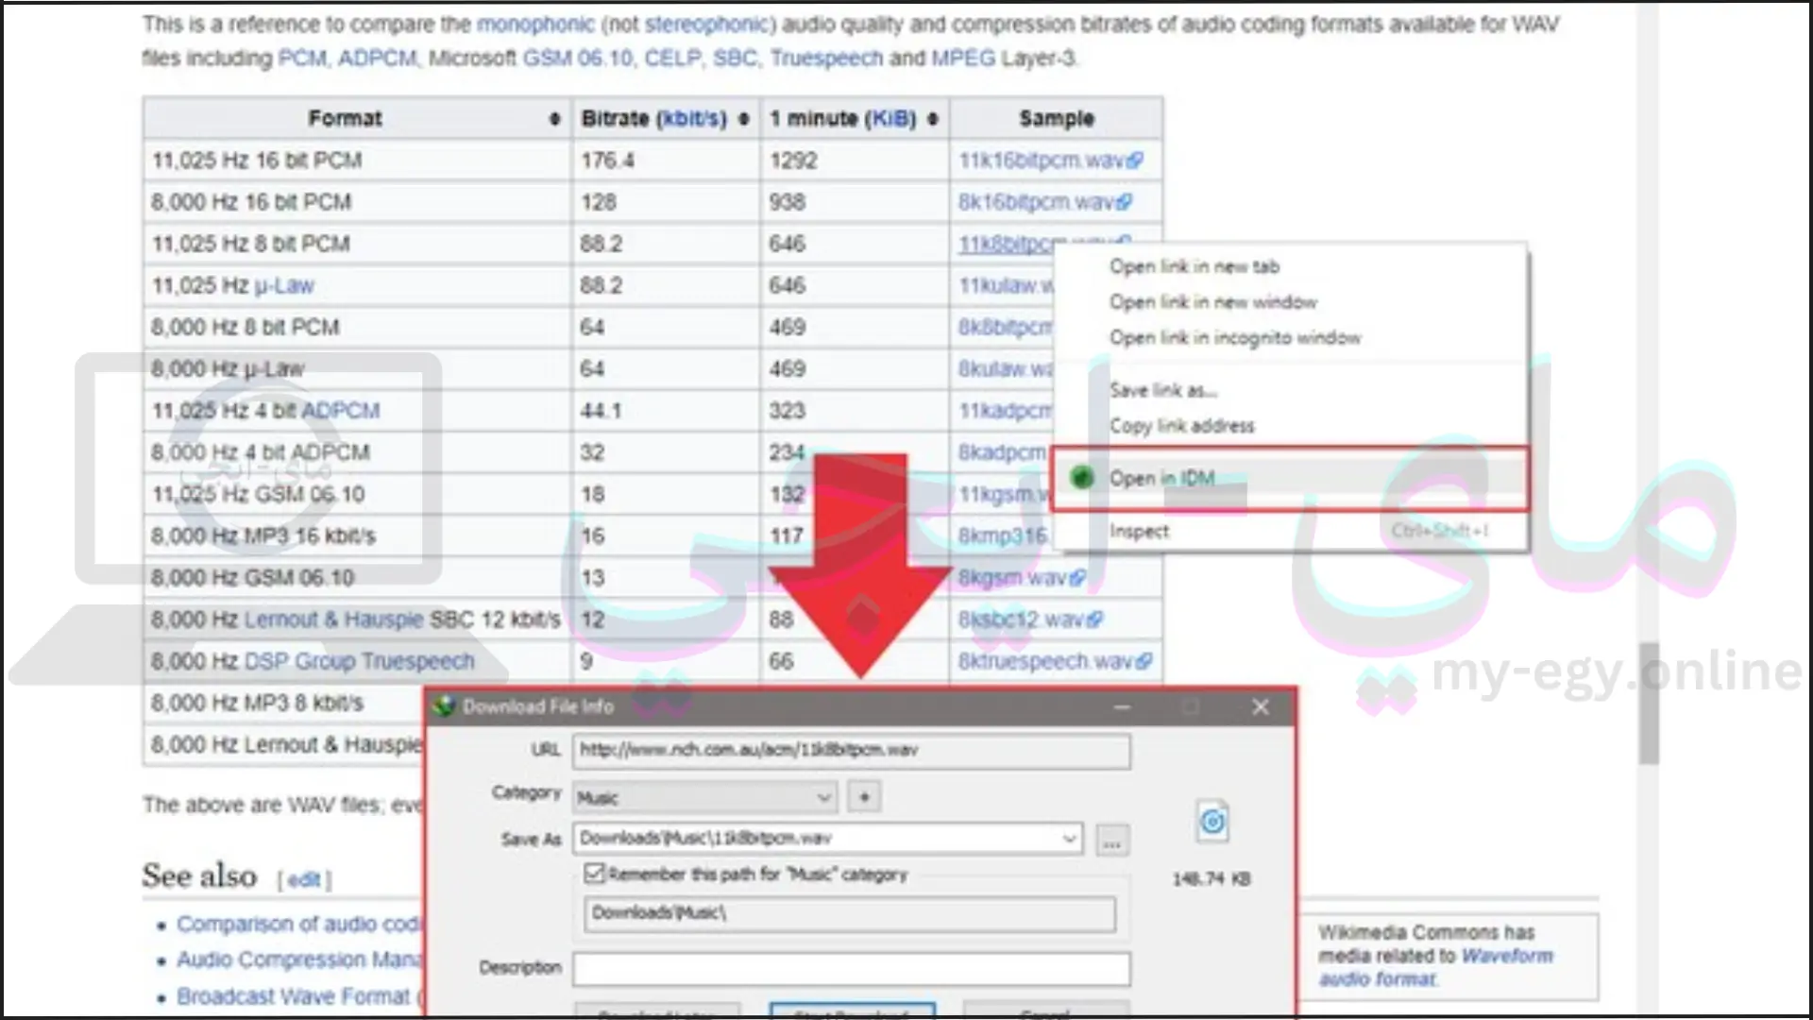
Task: Open Audio Compression Mana... link under See also
Action: [298, 960]
